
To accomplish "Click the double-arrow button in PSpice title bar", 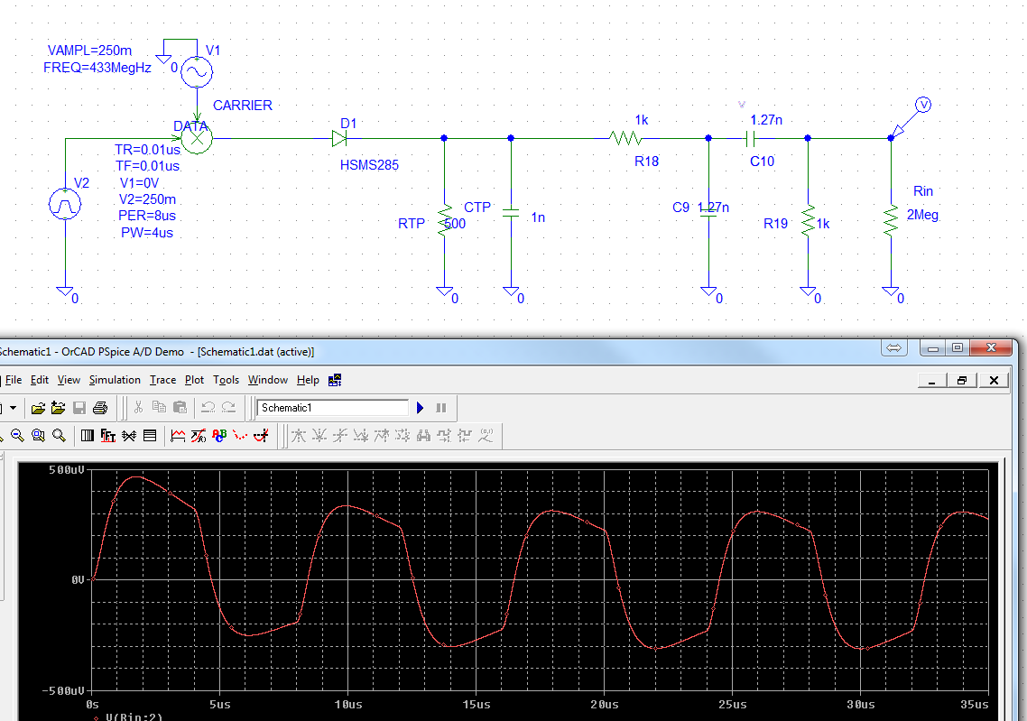I will point(894,347).
